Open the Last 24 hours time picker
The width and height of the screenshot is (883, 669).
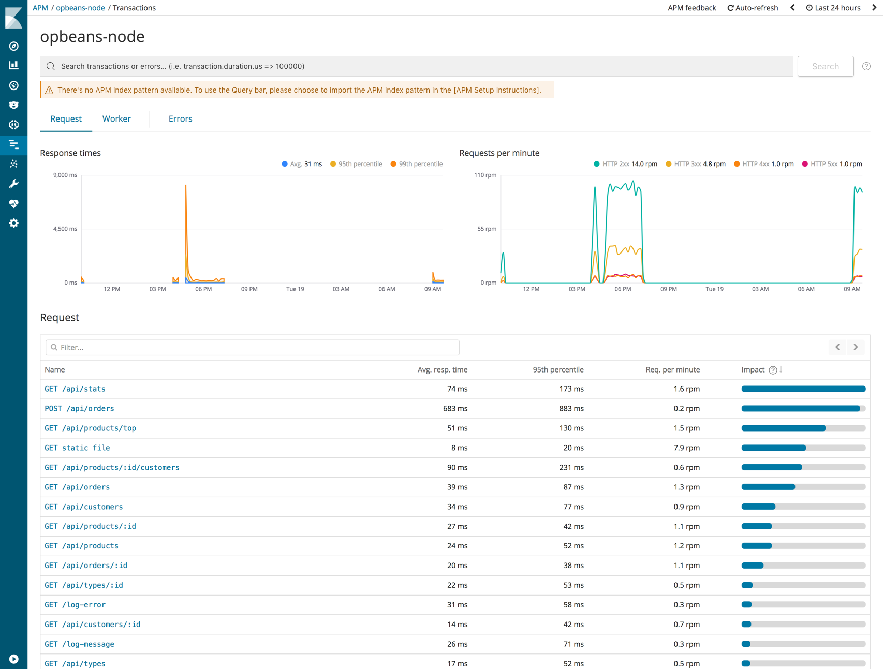[x=833, y=8]
